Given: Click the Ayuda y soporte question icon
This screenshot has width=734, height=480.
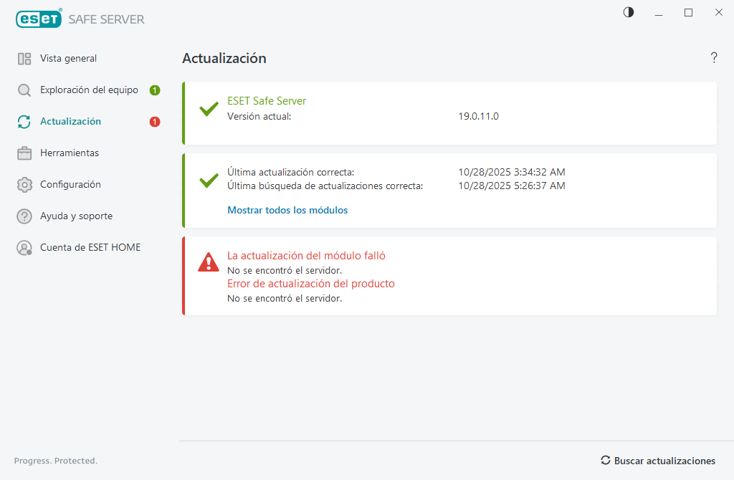Looking at the screenshot, I should [x=25, y=216].
